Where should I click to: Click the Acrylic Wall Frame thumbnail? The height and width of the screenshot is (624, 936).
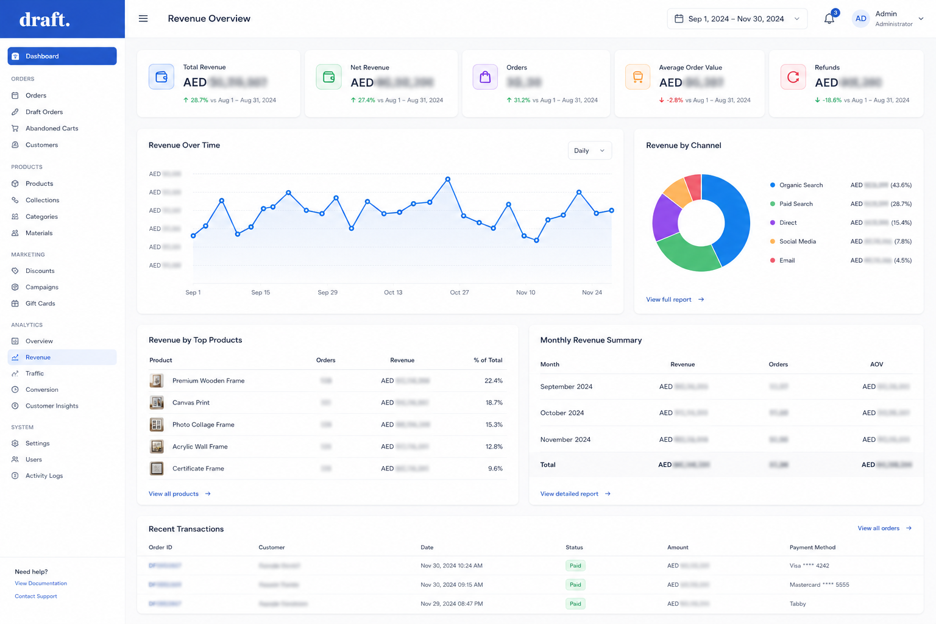coord(157,447)
